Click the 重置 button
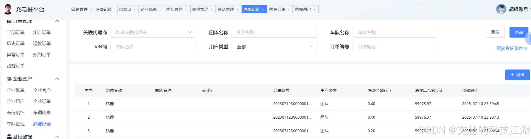 (x=495, y=32)
